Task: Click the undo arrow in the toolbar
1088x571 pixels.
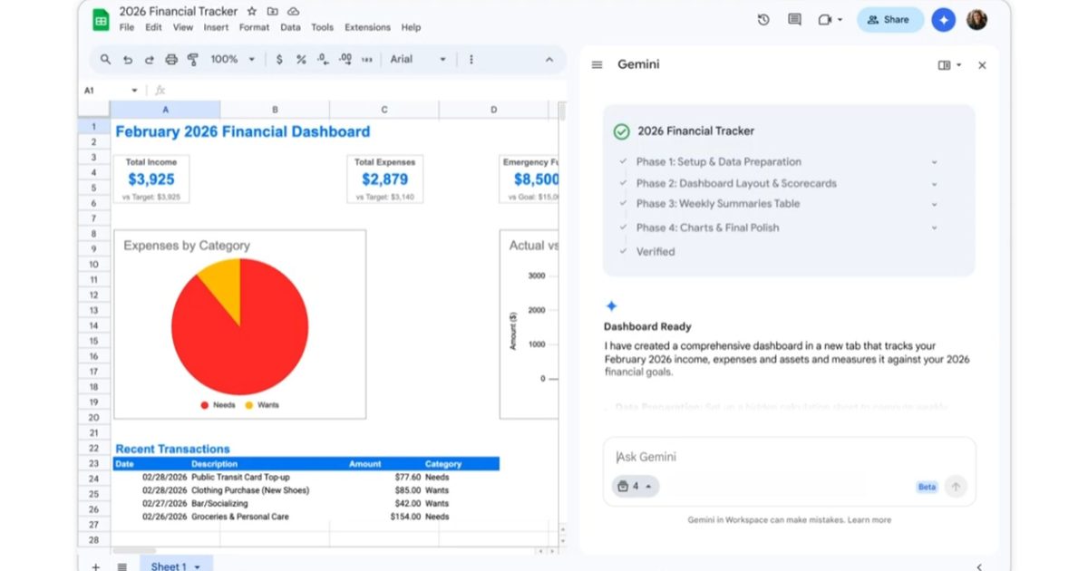Action: point(128,60)
